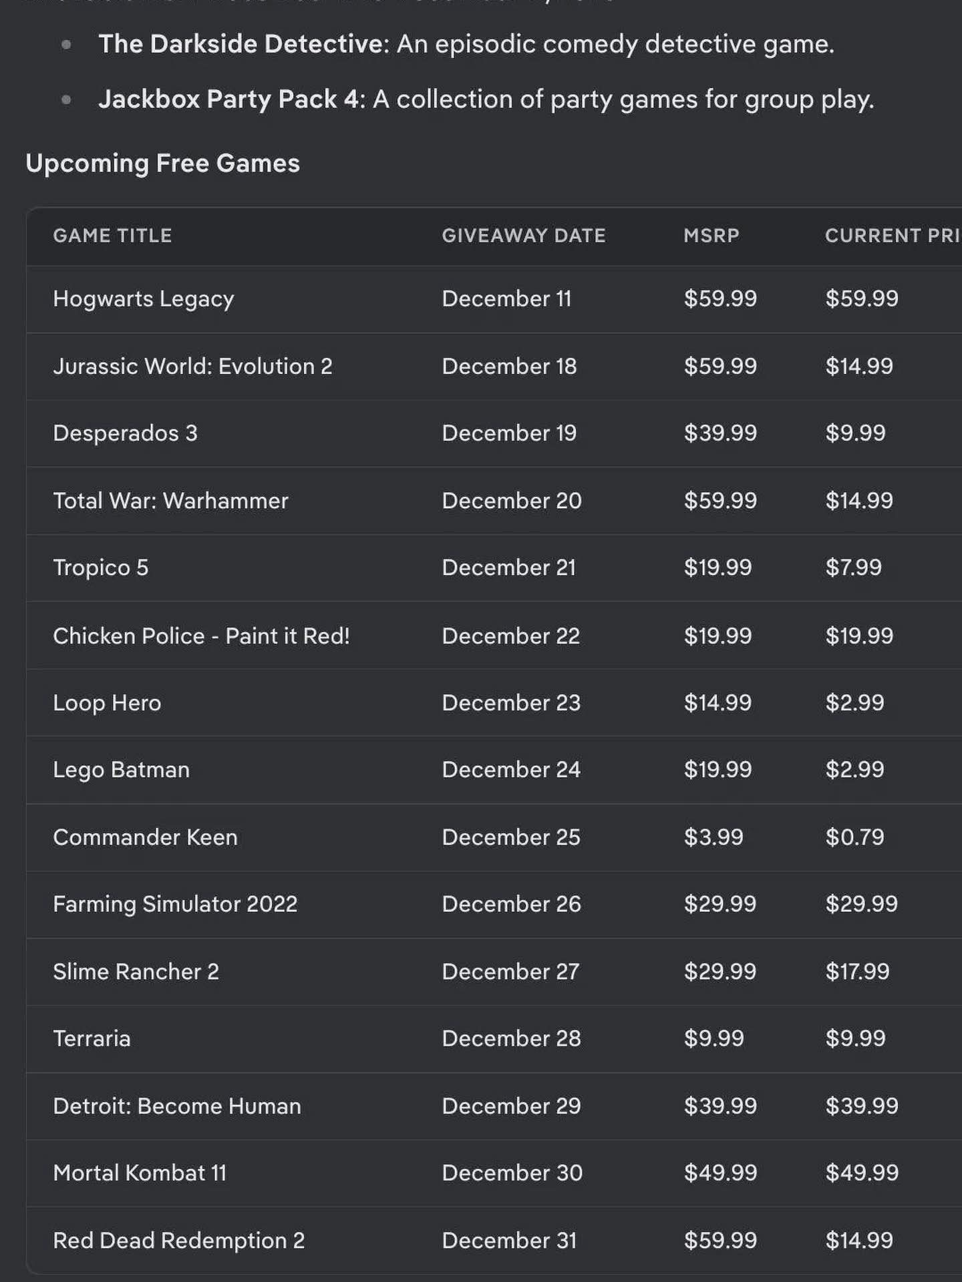The image size is (962, 1282).
Task: Click the Desperados 3 row title
Action: (x=126, y=433)
